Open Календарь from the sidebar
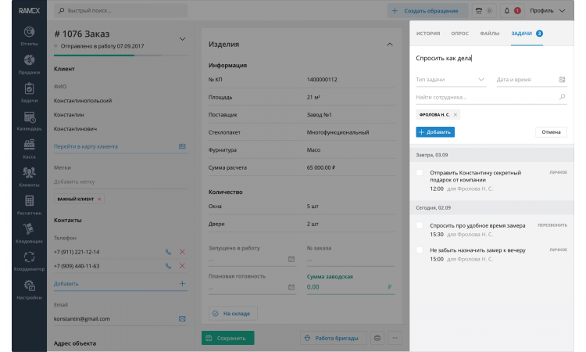Image resolution: width=586 pixels, height=352 pixels. (29, 120)
